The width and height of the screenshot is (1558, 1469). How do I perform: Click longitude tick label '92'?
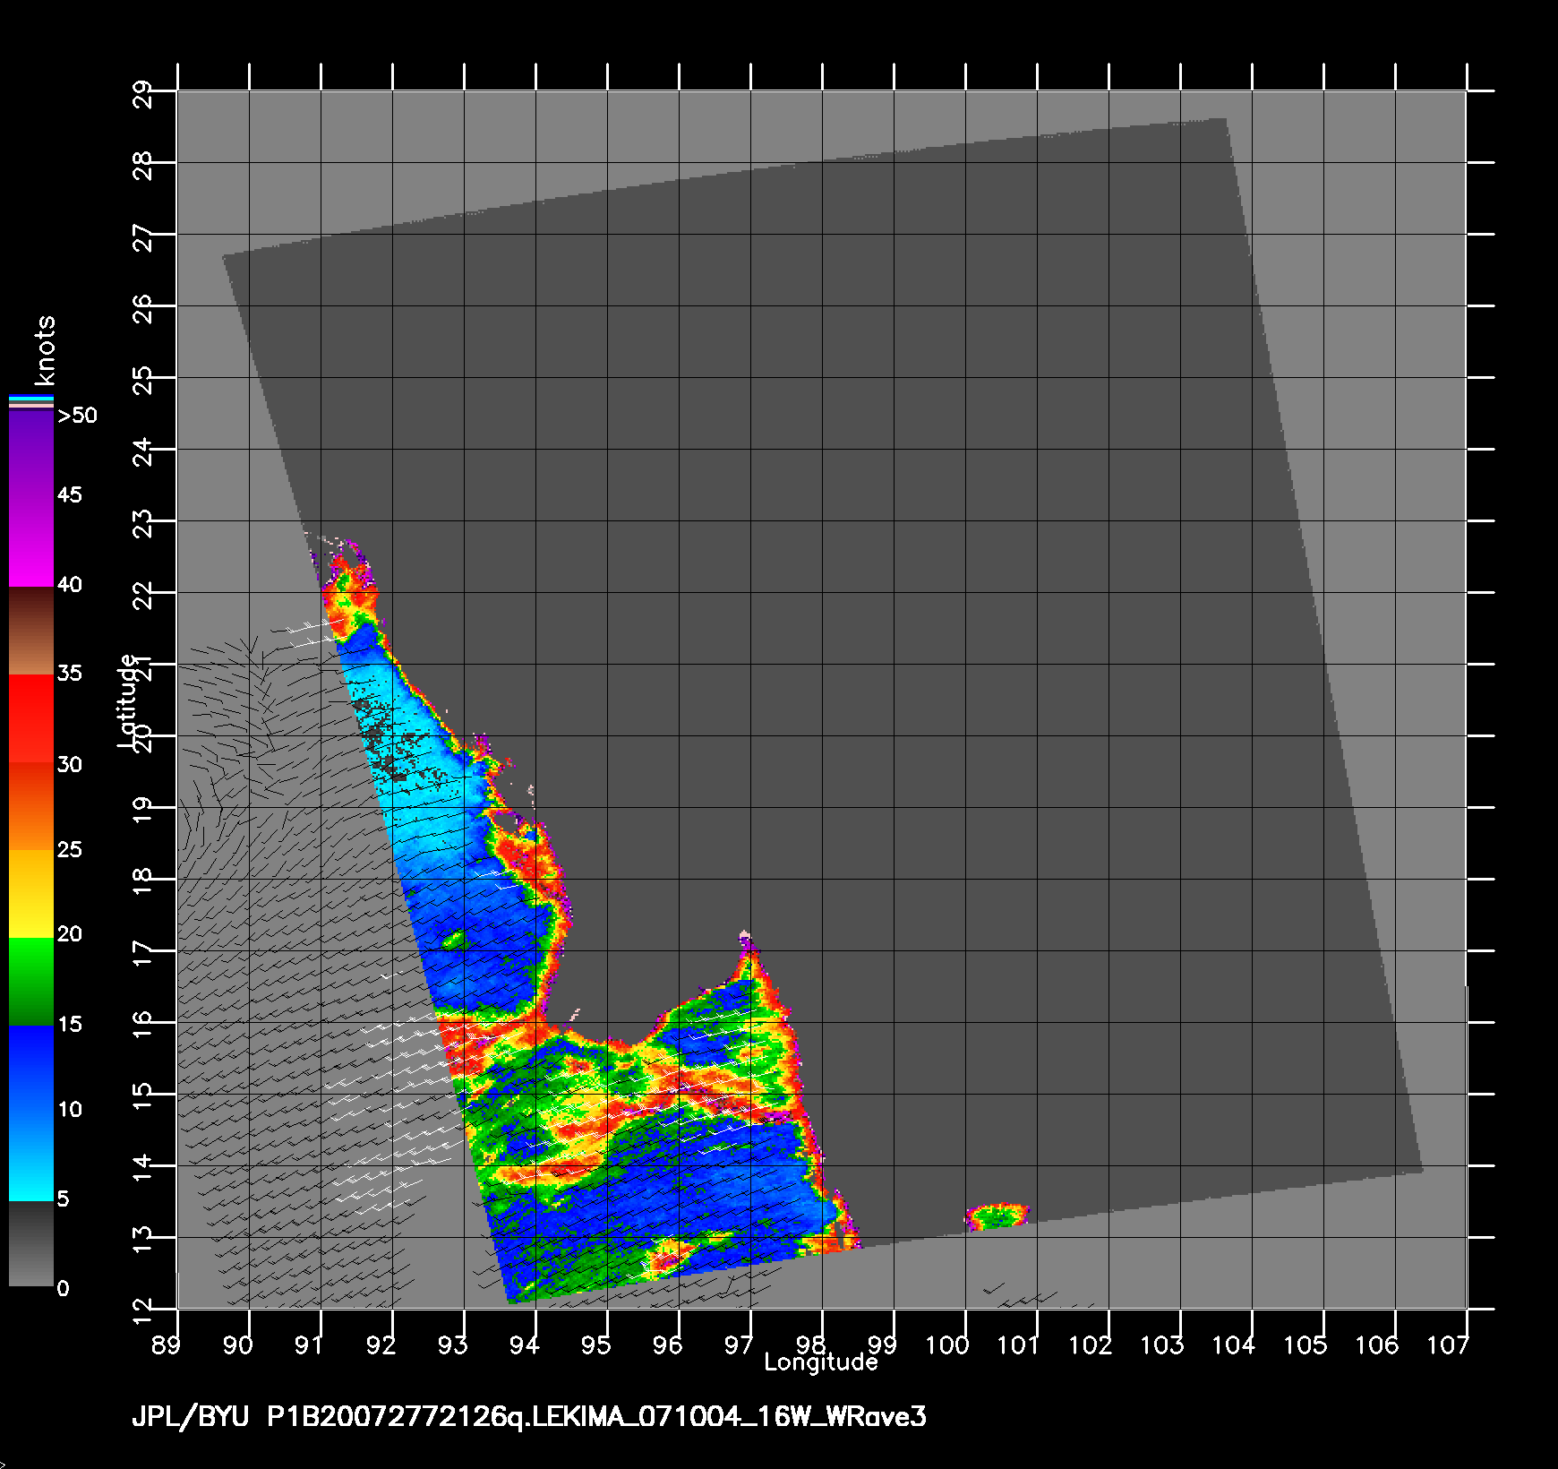tap(381, 1344)
